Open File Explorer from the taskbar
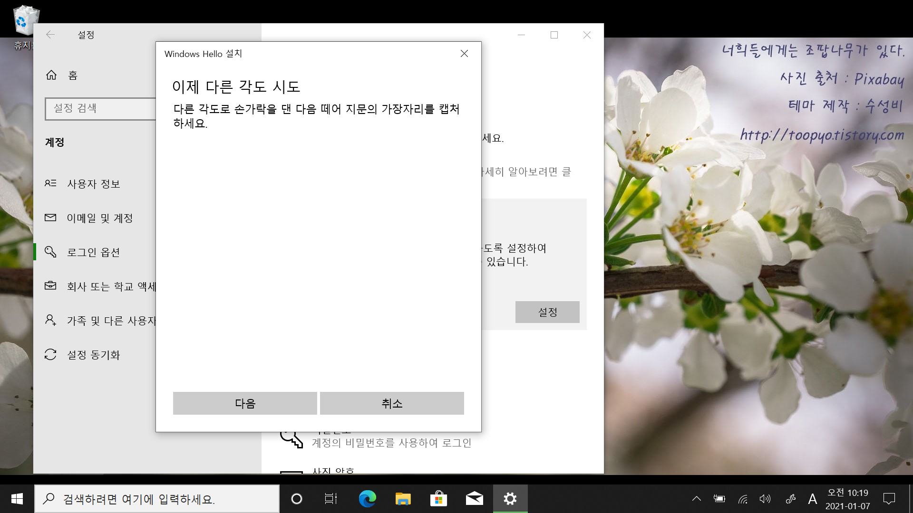 pos(403,499)
